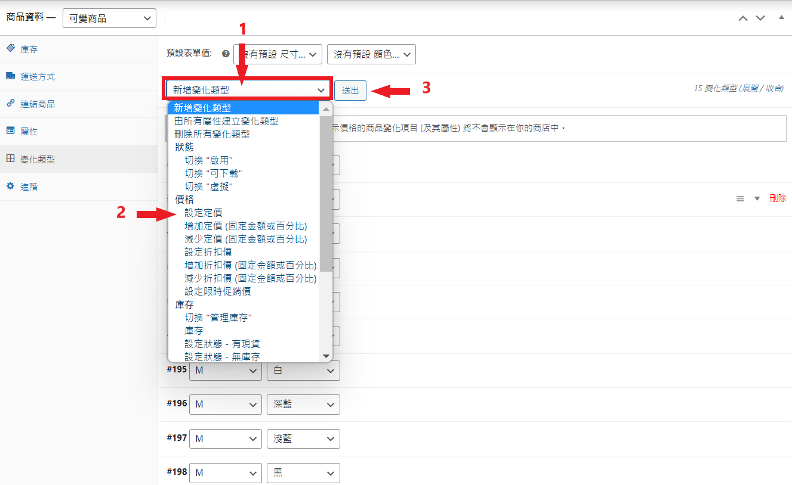Open the 沒有預設 尺寸 default dropdown
This screenshot has width=792, height=485.
coord(278,54)
